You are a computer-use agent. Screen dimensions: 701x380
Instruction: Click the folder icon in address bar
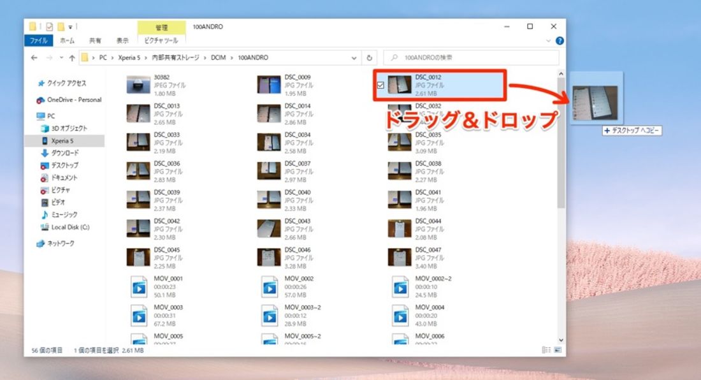coord(85,57)
